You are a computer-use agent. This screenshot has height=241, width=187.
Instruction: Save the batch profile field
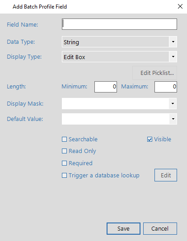123,228
